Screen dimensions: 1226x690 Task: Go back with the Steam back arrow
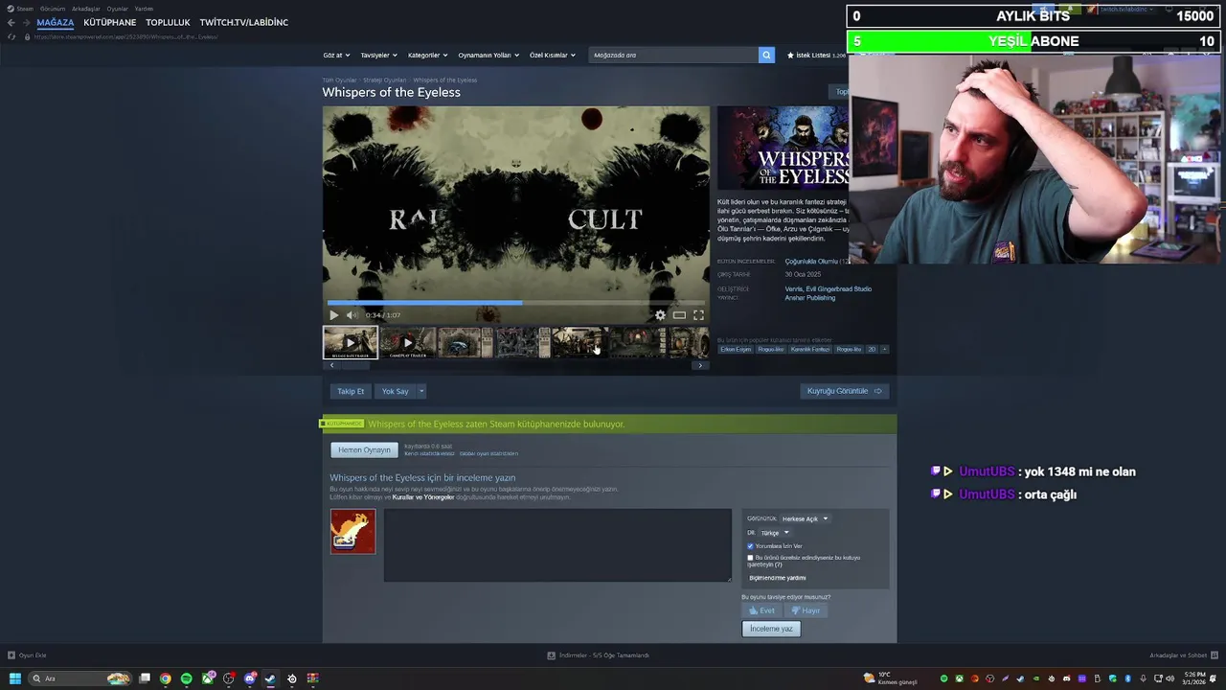tap(11, 22)
